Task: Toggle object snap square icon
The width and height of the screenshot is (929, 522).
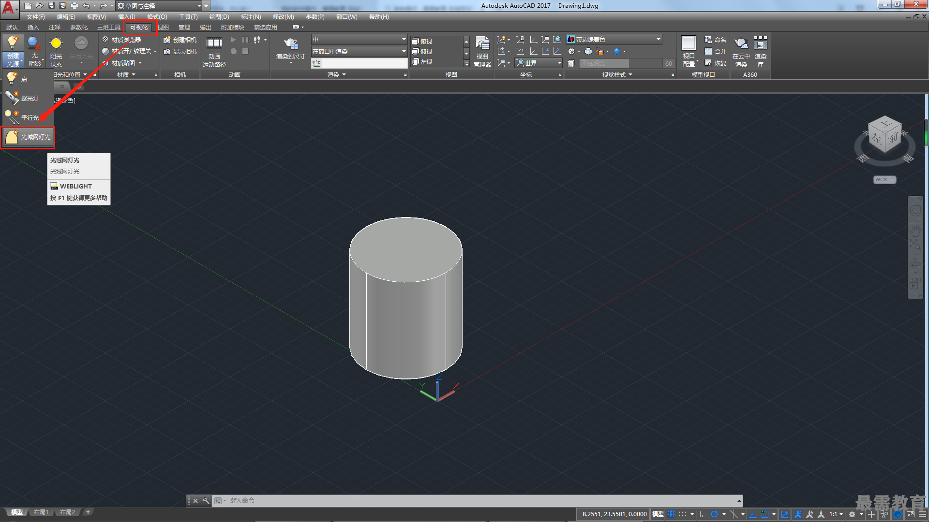Action: pos(764,514)
